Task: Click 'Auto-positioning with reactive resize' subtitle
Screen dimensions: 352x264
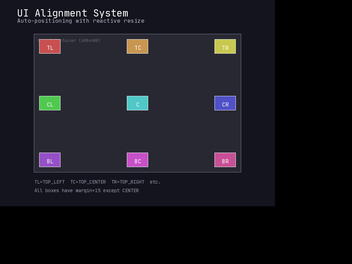Action: 81,21
